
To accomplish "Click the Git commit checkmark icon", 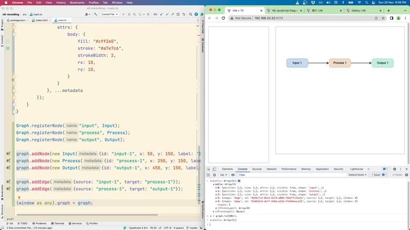I will (x=167, y=14).
